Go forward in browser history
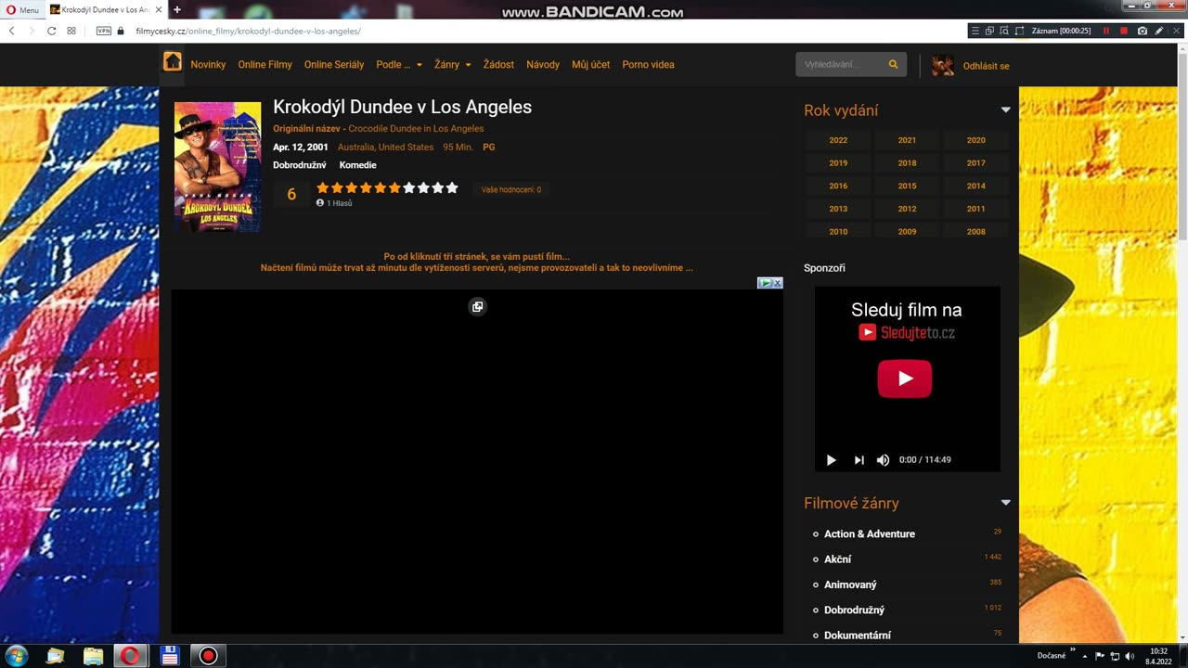The width and height of the screenshot is (1188, 668). tap(32, 31)
